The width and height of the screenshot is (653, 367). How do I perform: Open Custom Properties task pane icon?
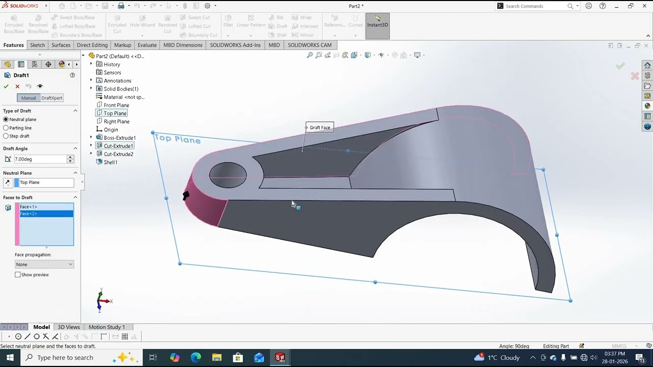point(647,116)
